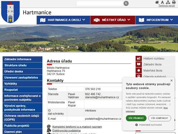Screen dimensions: 178x134
Task: Click the font size A icon
Action: (x=162, y=2)
